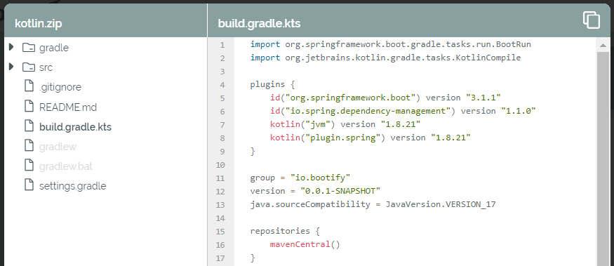Click line number 10 in gutter

point(221,164)
